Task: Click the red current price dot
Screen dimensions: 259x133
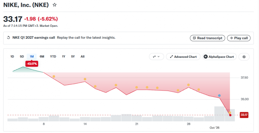Action: (x=230, y=115)
